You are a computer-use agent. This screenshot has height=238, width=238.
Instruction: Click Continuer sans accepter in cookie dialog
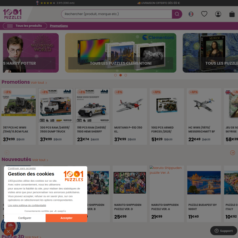coord(22,168)
